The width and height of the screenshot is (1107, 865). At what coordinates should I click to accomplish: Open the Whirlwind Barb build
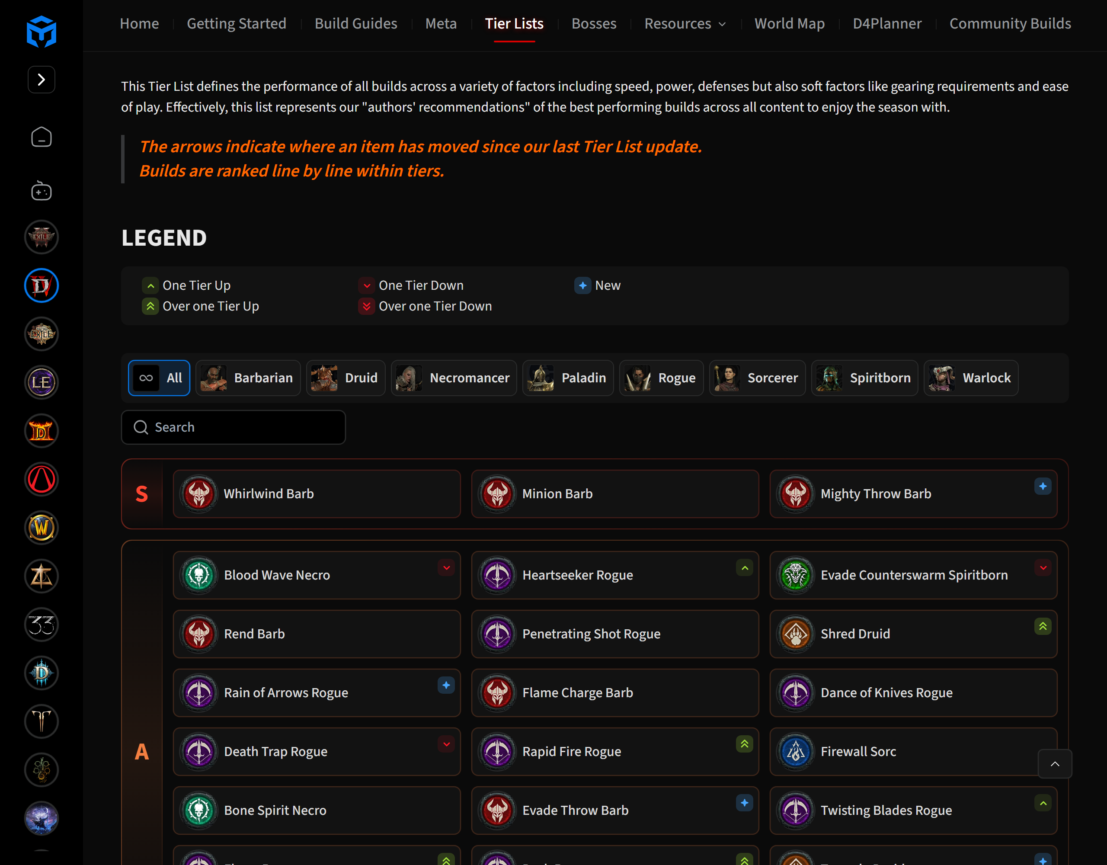[317, 494]
